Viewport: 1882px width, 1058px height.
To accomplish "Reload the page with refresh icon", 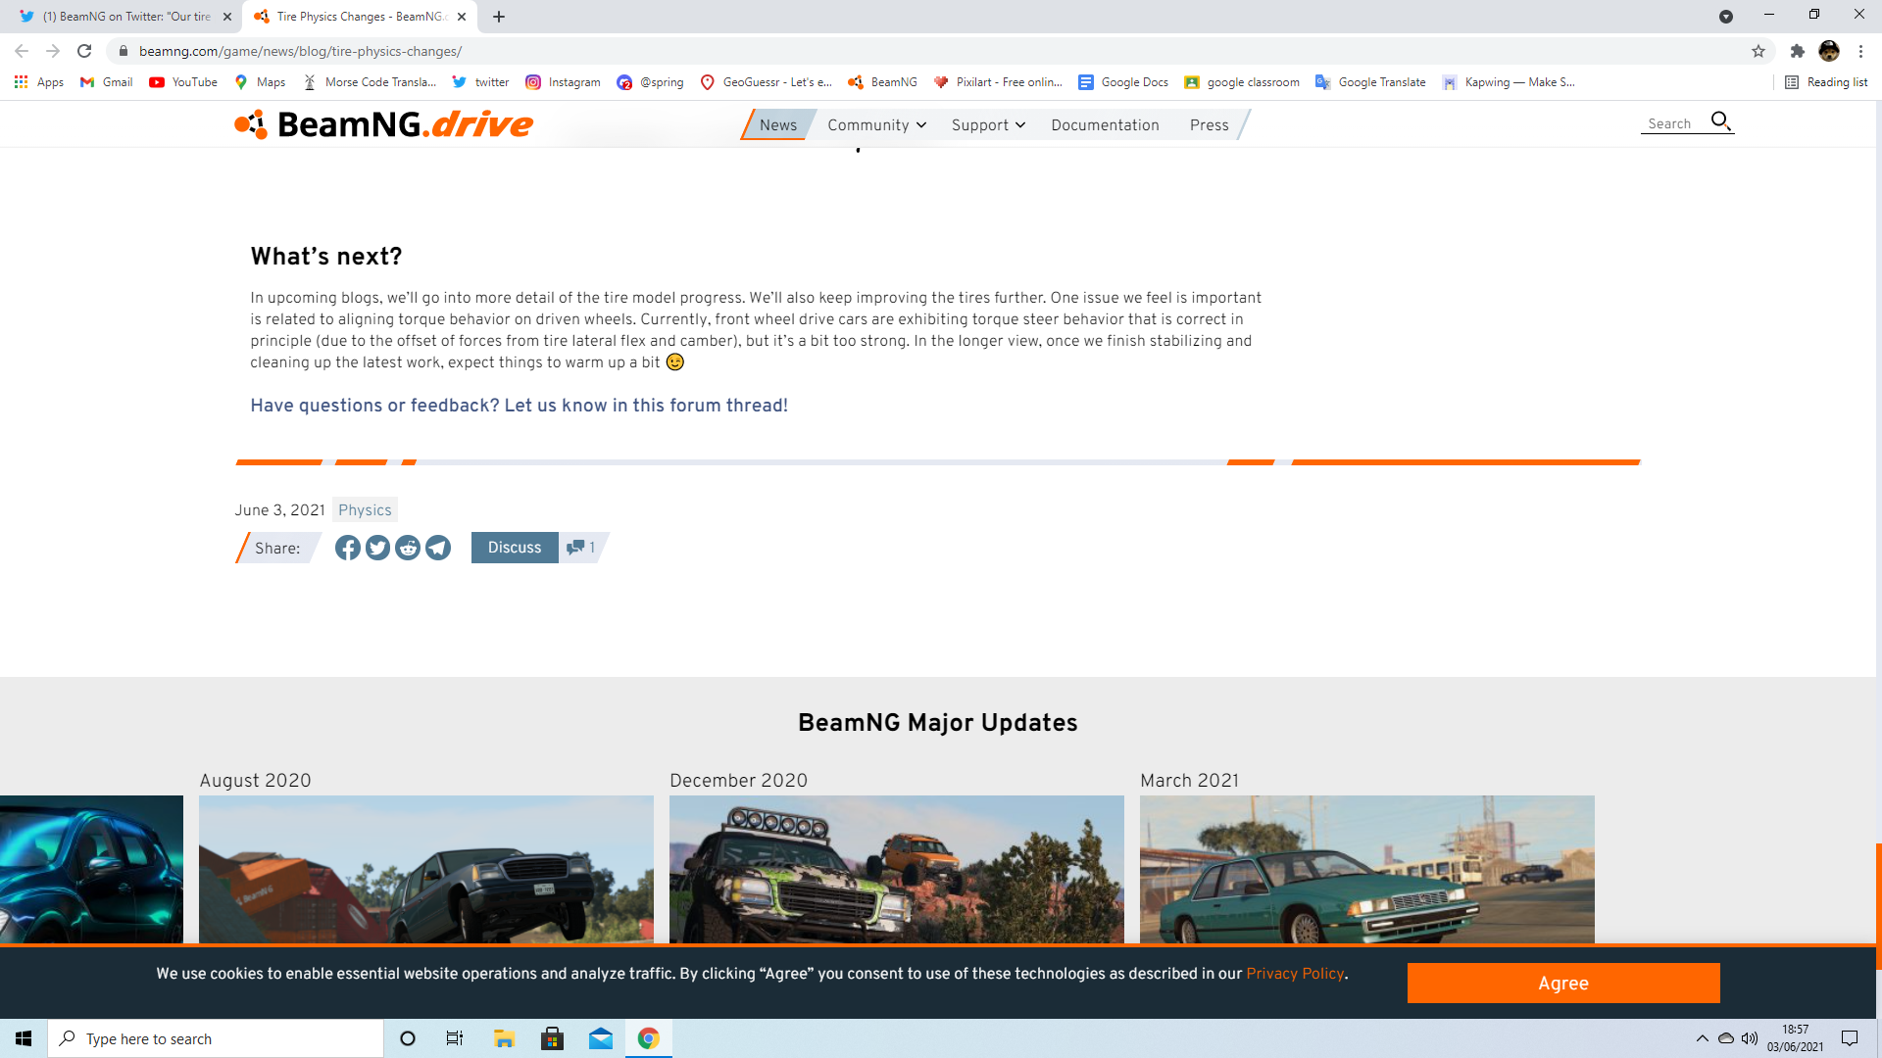I will point(84,51).
